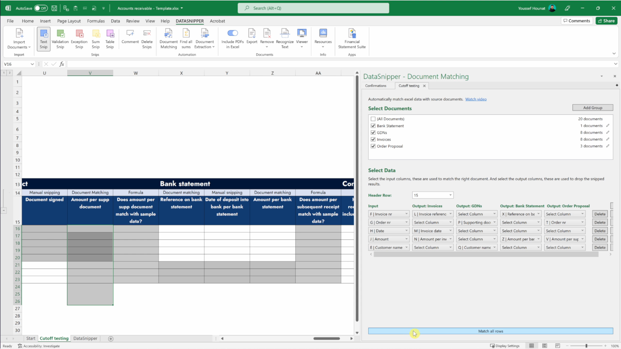621x349 pixels.
Task: Open the Validation Snip tool
Action: point(60,38)
